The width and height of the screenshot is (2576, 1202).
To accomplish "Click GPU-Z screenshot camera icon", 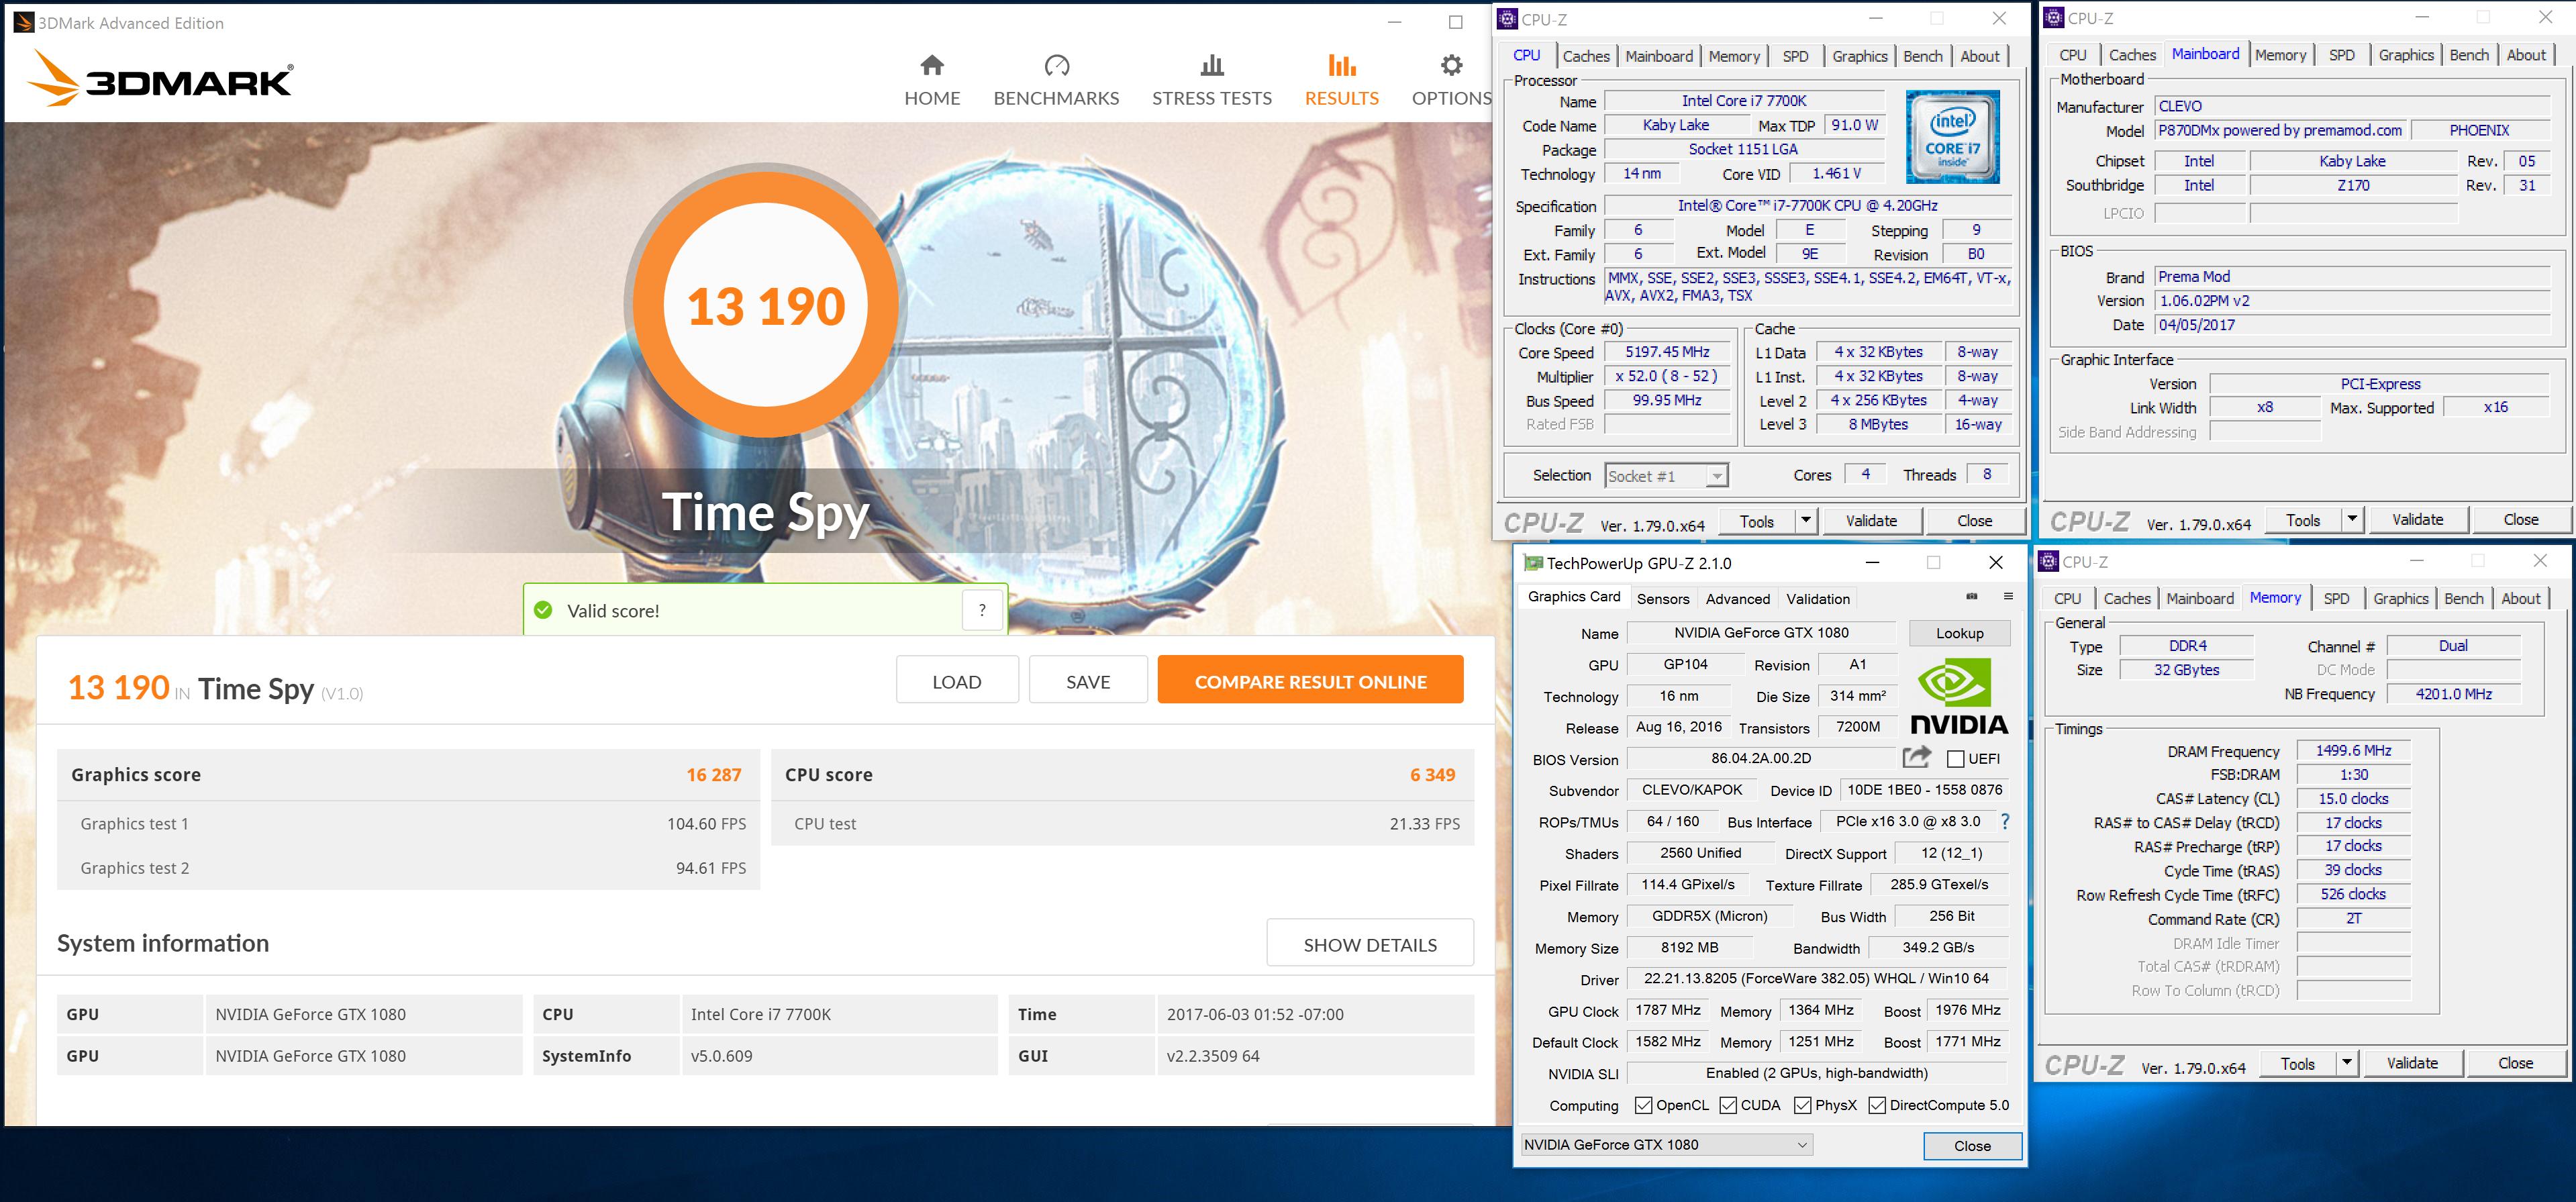I will 1971,597.
